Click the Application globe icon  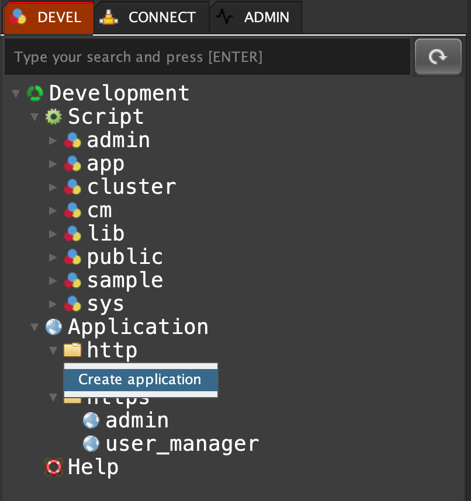[54, 327]
